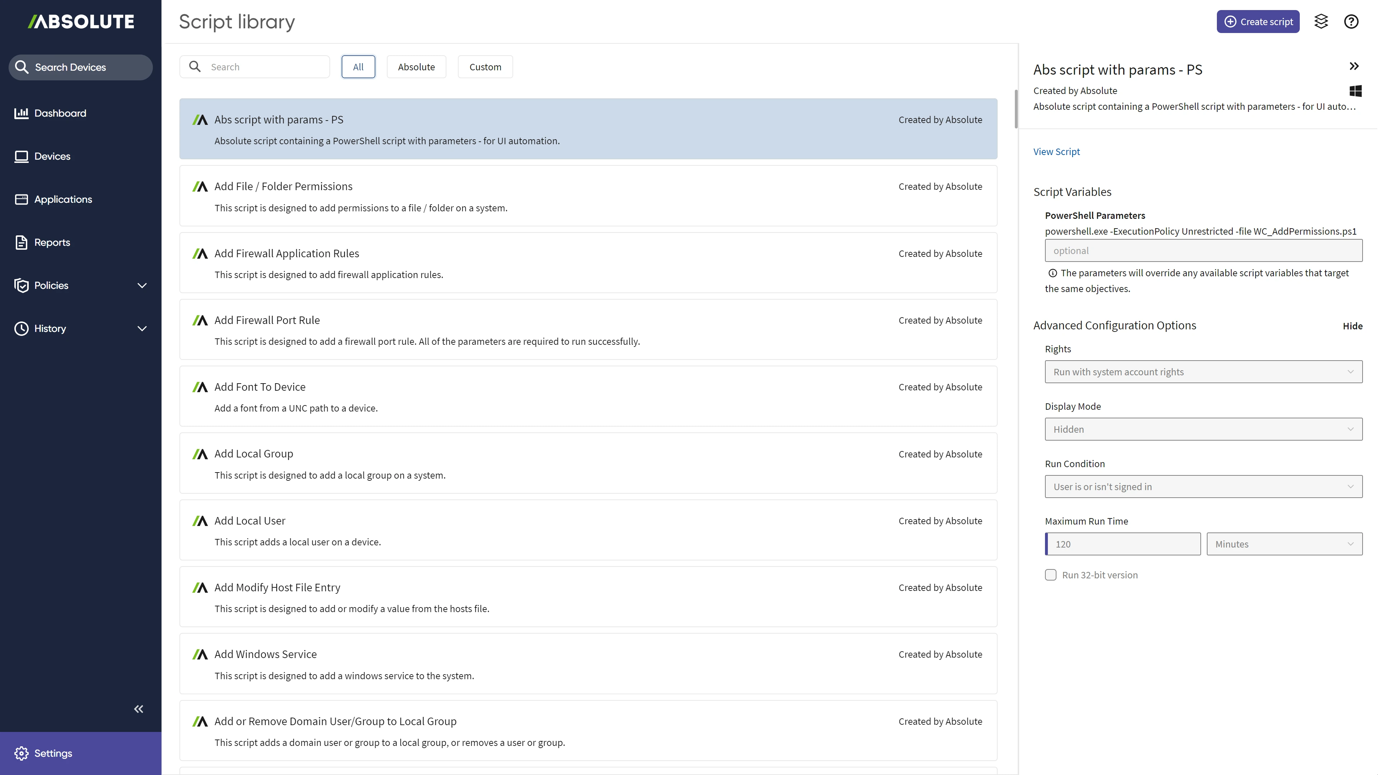
Task: Open the View Script link
Action: click(1056, 151)
